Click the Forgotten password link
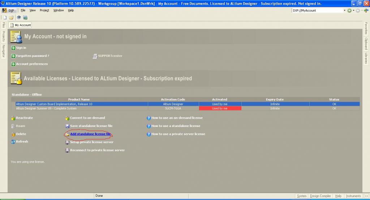 (x=33, y=56)
